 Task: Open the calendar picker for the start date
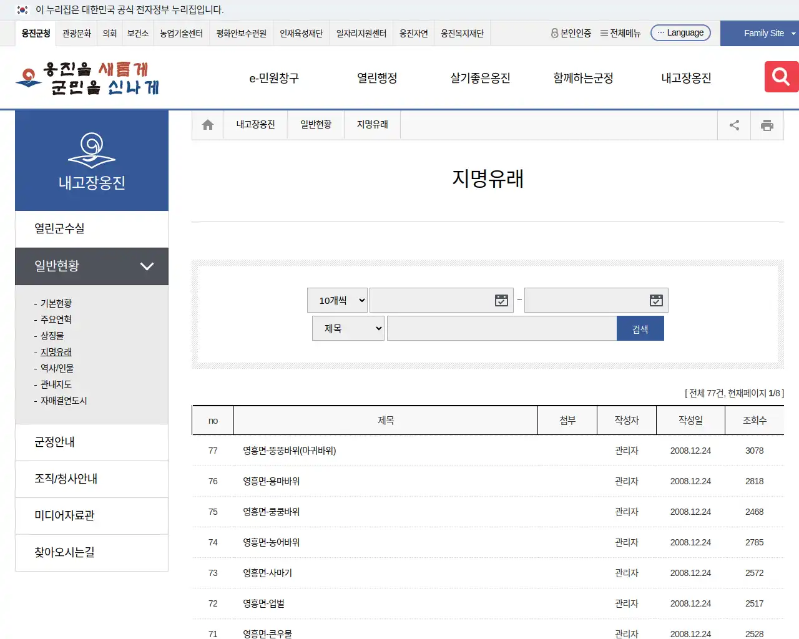coord(501,300)
